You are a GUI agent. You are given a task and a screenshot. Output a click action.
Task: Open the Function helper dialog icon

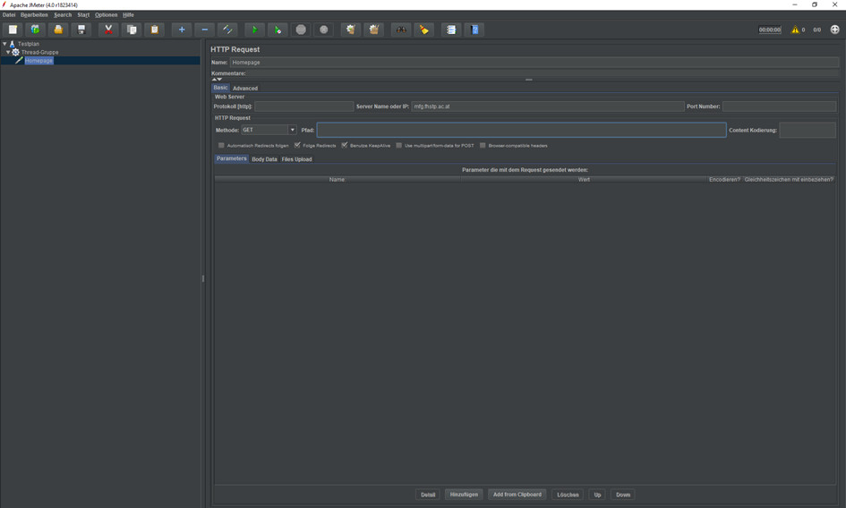451,30
